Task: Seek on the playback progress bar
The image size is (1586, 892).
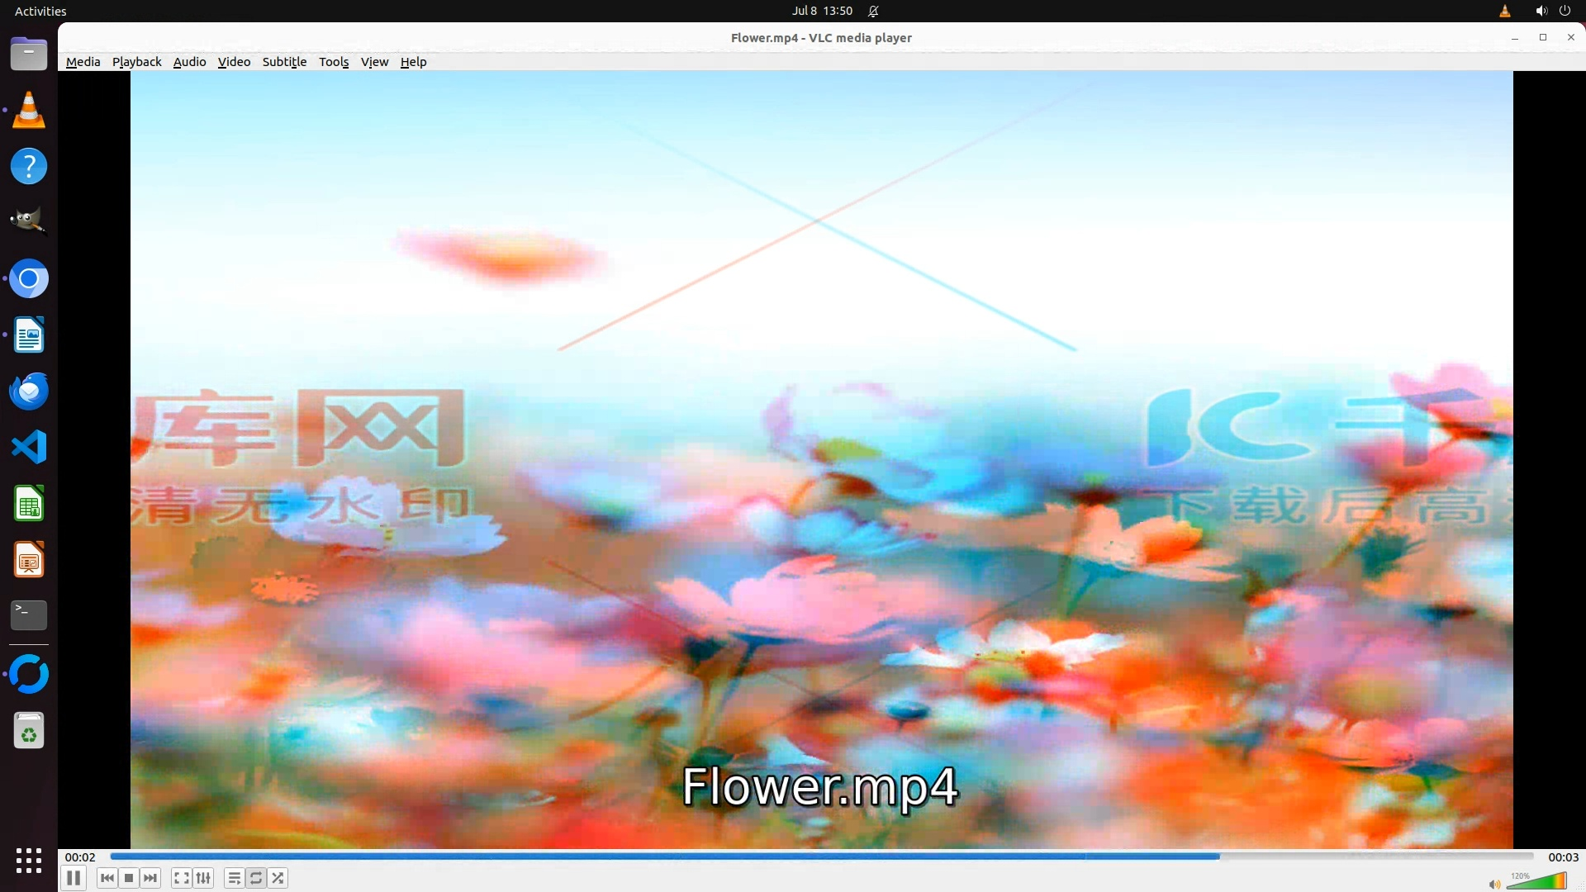Action: pyautogui.click(x=821, y=856)
